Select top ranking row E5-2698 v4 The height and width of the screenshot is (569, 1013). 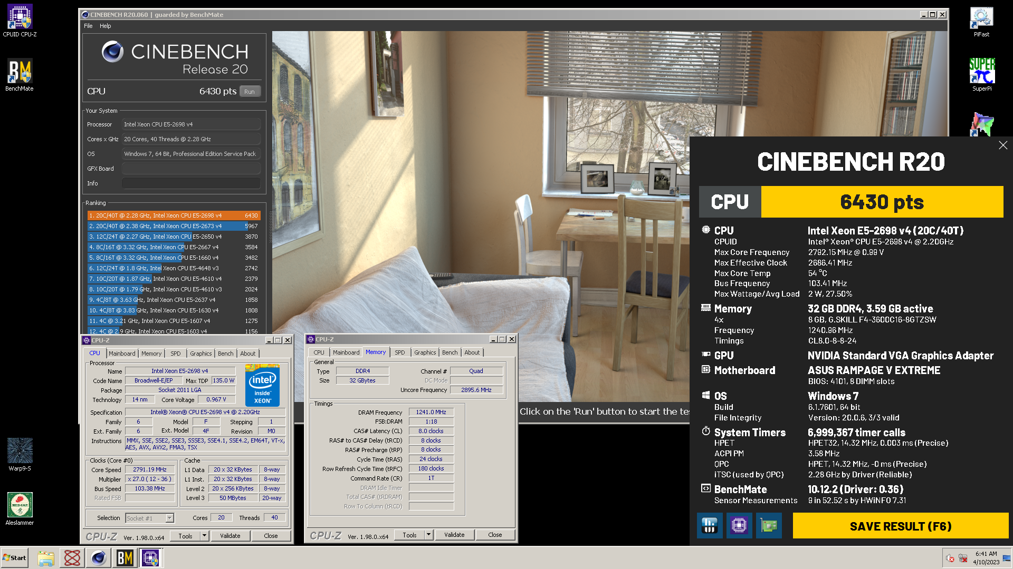tap(174, 215)
